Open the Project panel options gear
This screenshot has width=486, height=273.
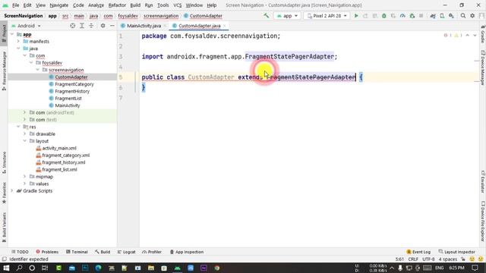[103, 26]
